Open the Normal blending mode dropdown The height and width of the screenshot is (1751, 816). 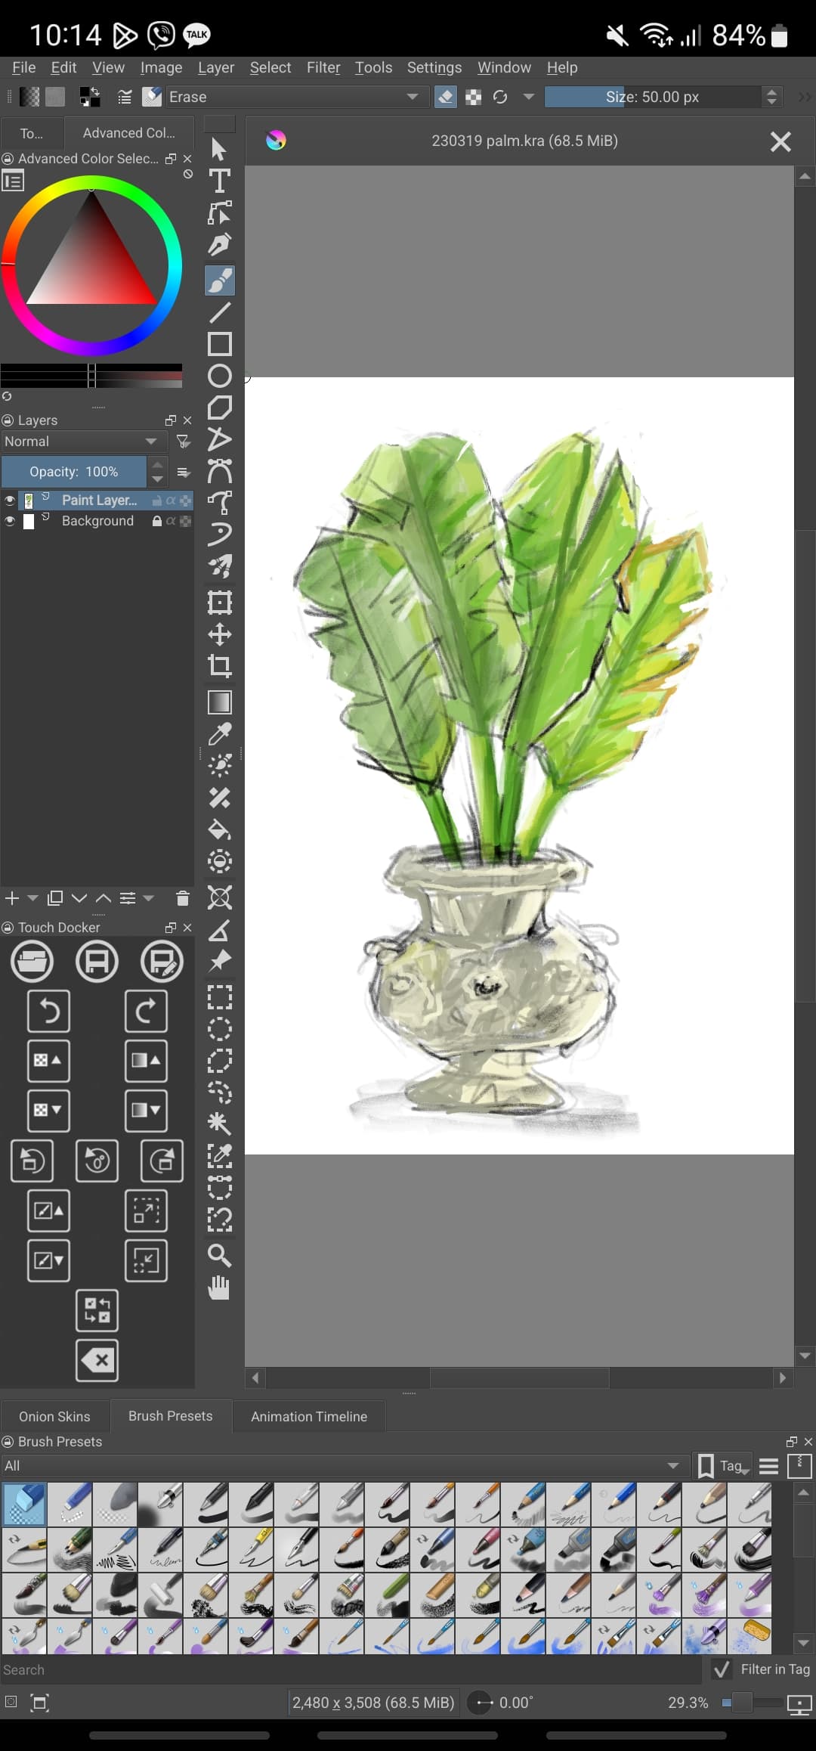(x=83, y=442)
